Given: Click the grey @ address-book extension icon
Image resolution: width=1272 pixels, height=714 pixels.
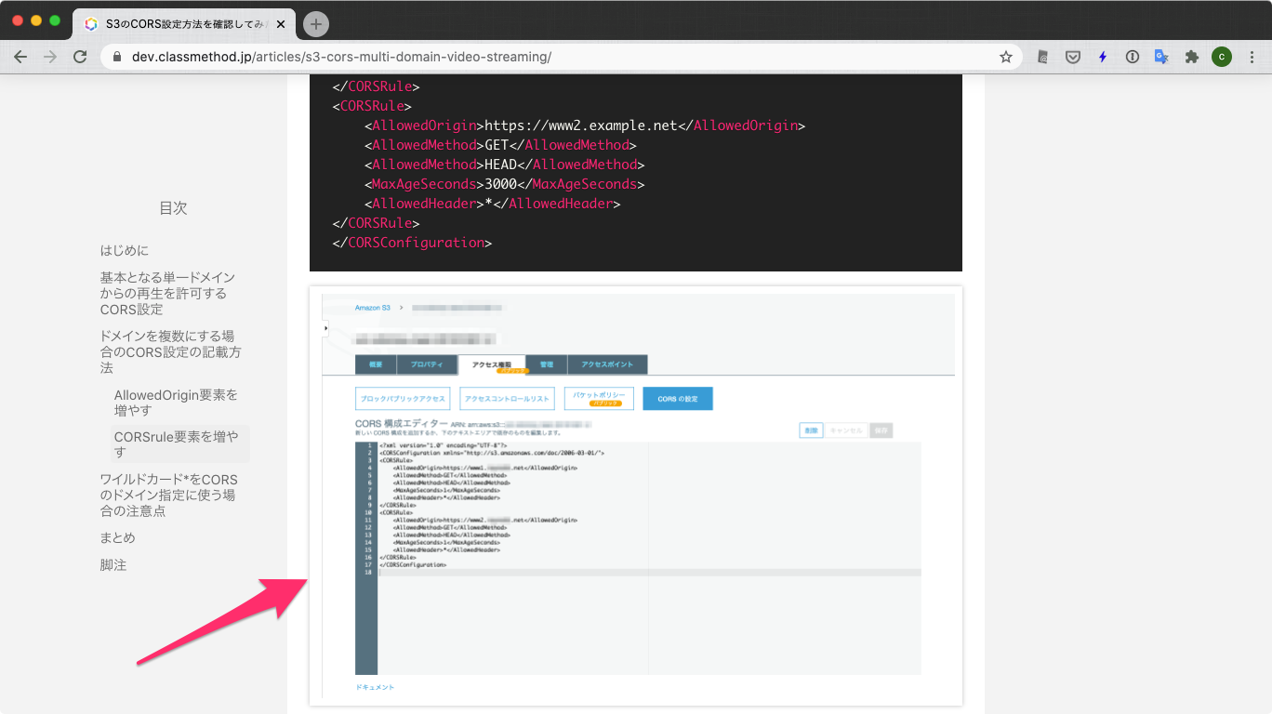Looking at the screenshot, I should pos(1042,57).
